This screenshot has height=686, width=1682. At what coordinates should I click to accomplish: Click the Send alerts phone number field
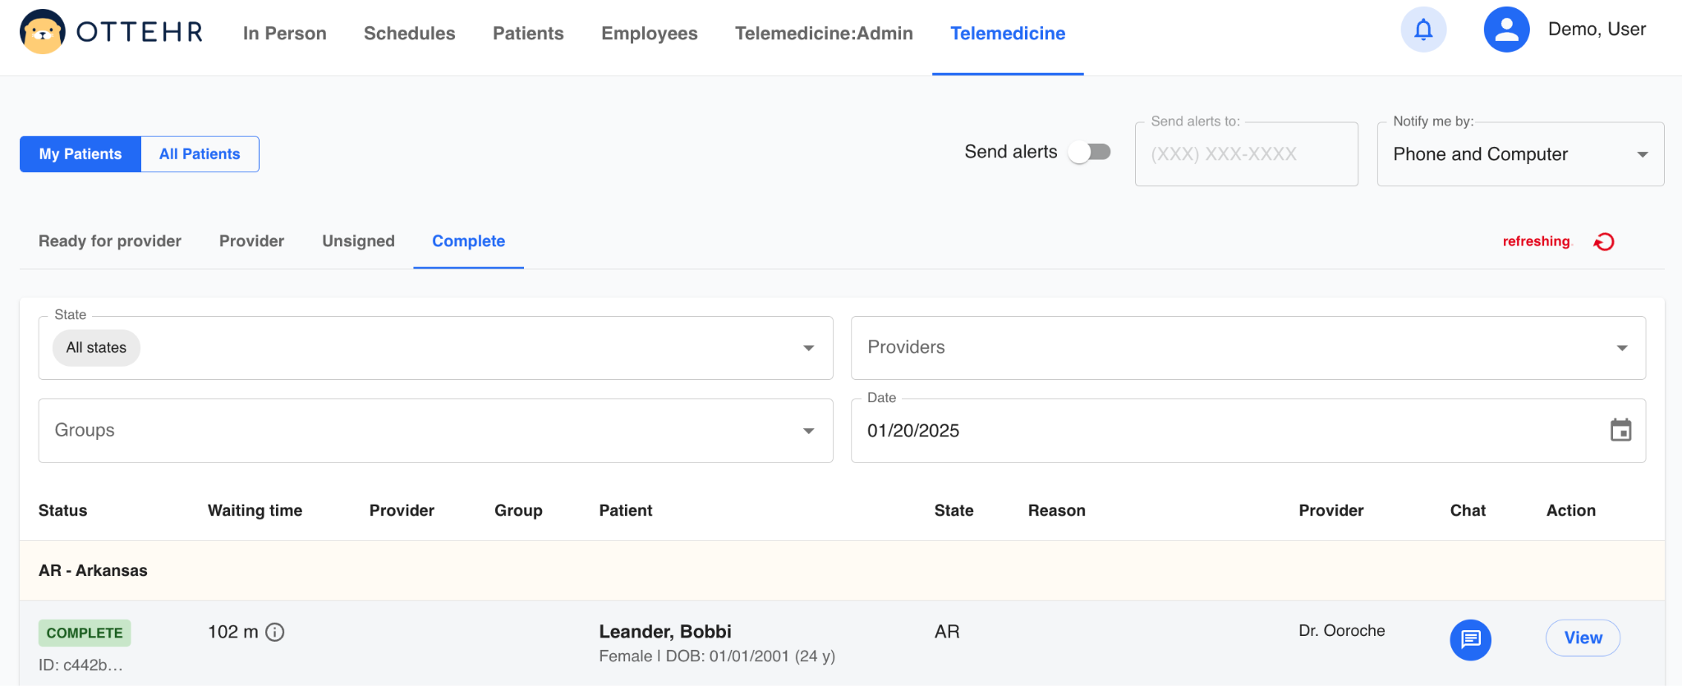coord(1245,154)
